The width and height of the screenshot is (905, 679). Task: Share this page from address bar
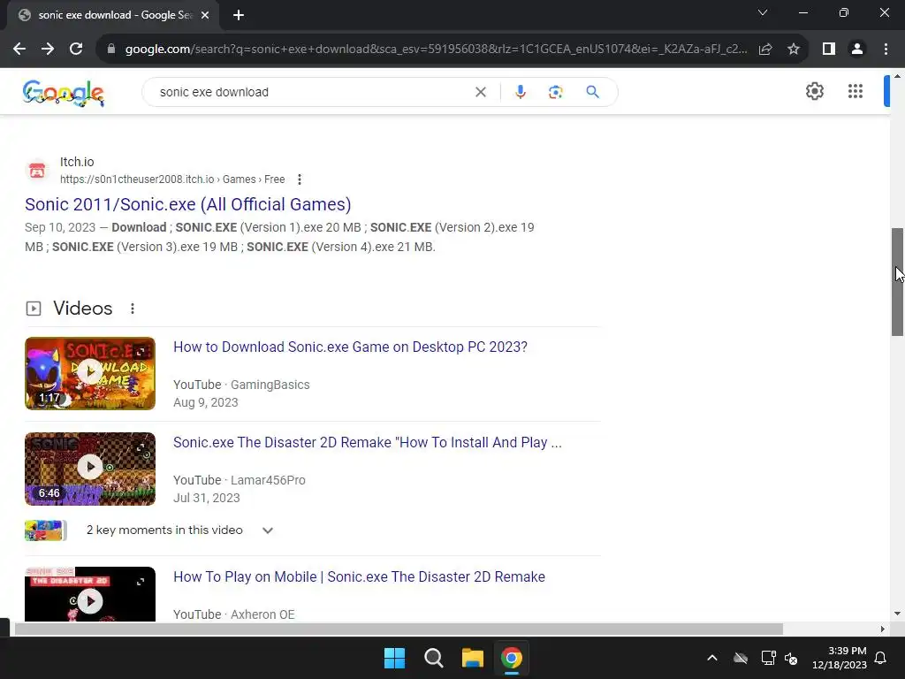[765, 50]
